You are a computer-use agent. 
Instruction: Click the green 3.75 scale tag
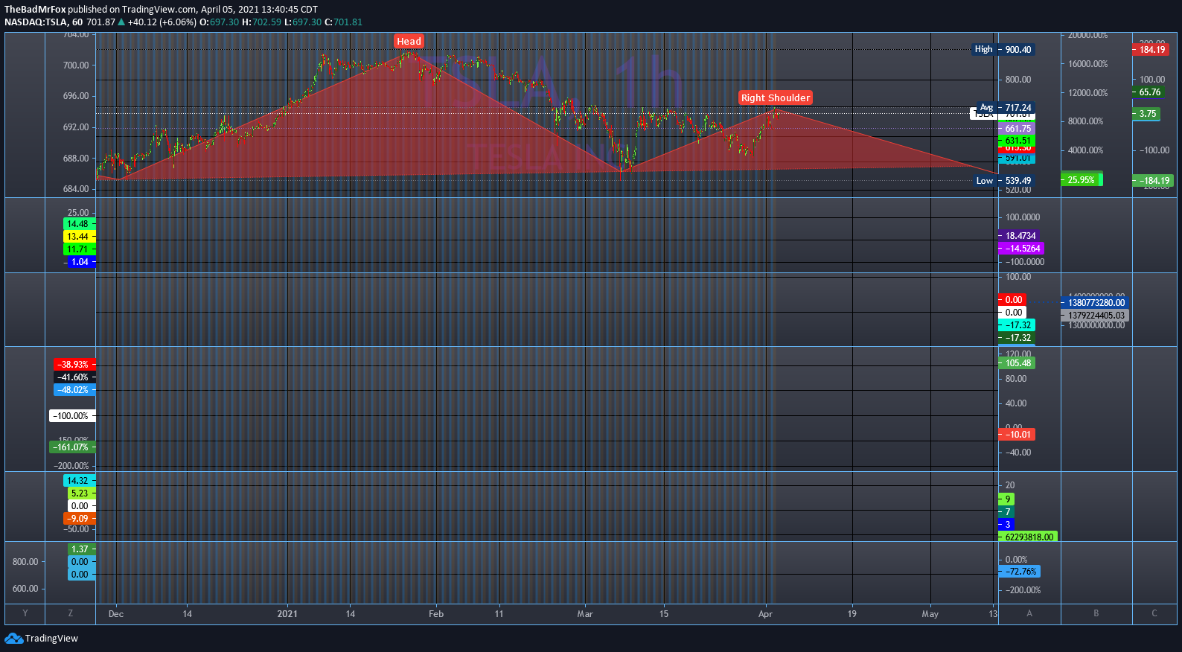pyautogui.click(x=1147, y=114)
